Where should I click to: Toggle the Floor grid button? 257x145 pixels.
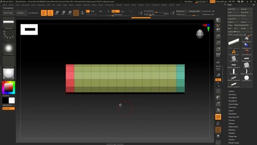tap(218, 62)
